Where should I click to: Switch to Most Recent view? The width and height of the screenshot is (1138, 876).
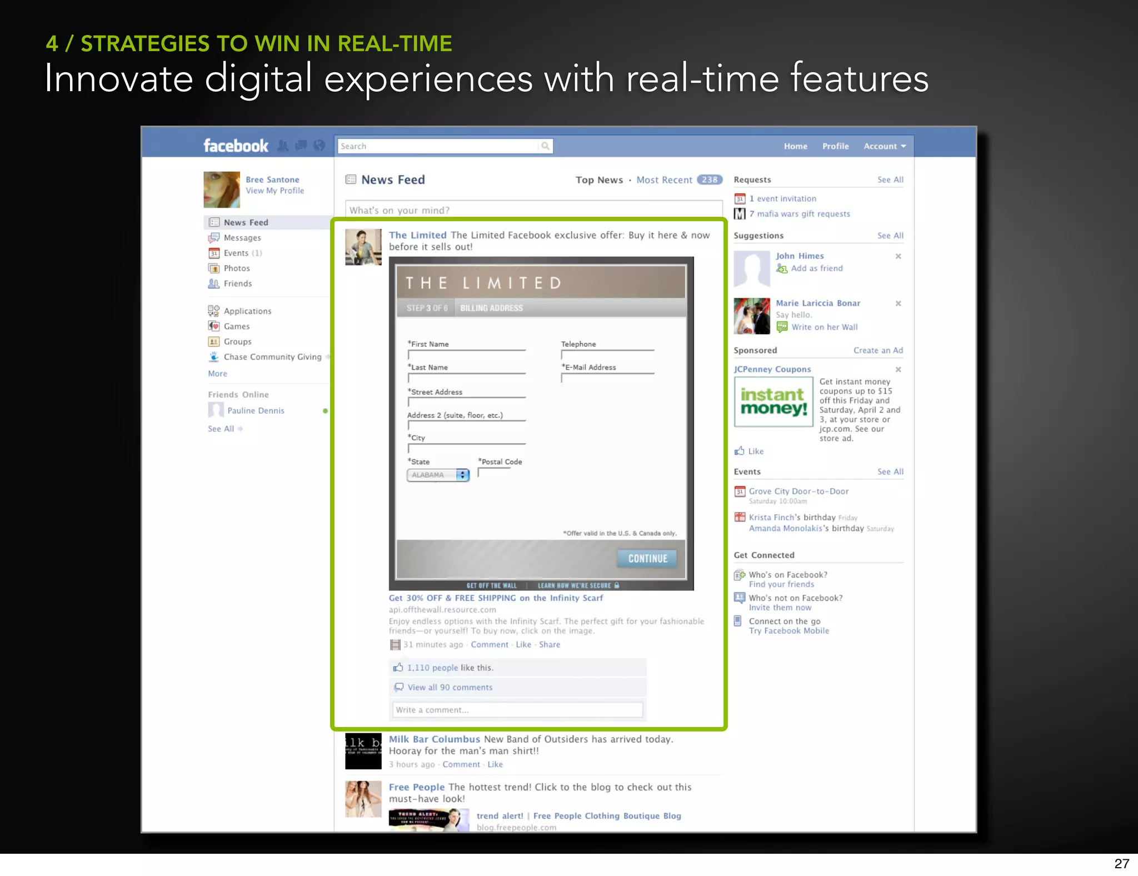[x=664, y=180]
